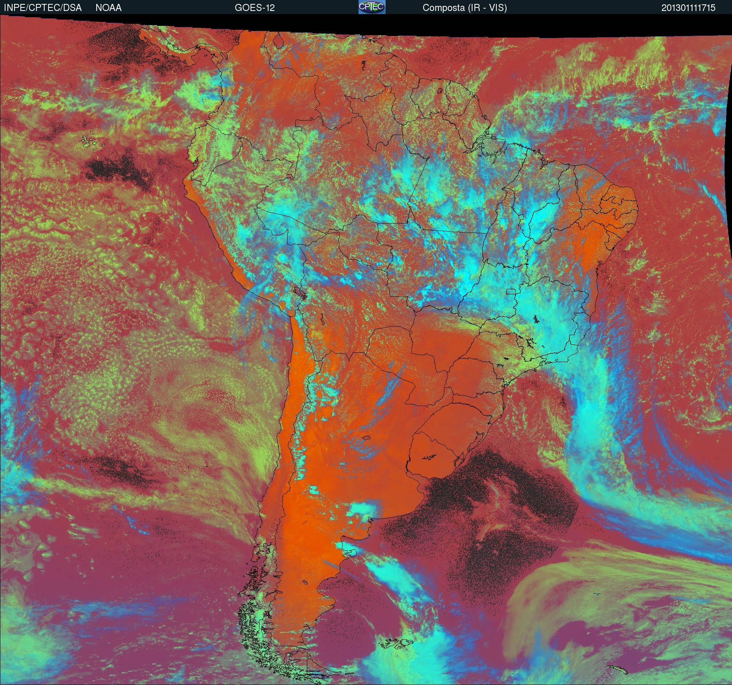Screen dimensions: 732x685
Task: Click the Composta (IR - VIS) title
Action: click(465, 8)
